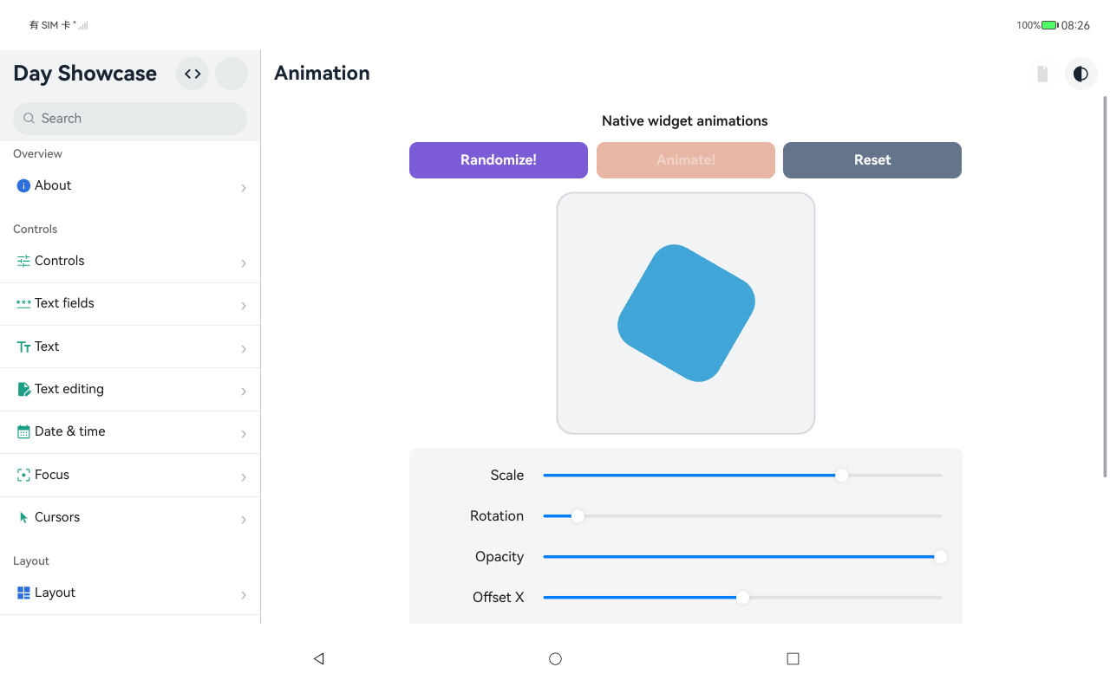Screen dimensions: 1110x693
Task: Click the Scale slider
Action: coord(742,475)
